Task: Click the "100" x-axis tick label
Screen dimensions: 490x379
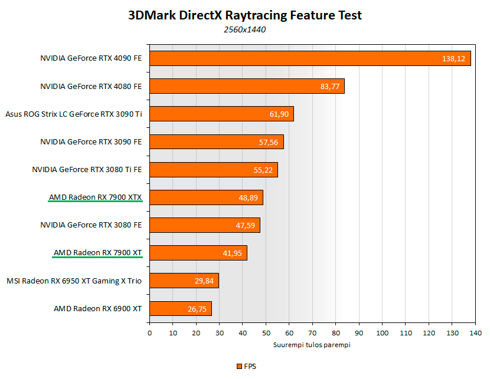Action: (383, 333)
